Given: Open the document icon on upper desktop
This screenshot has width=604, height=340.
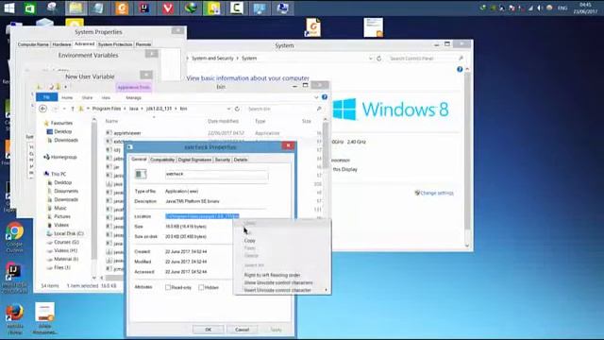Looking at the screenshot, I should pos(374,27).
